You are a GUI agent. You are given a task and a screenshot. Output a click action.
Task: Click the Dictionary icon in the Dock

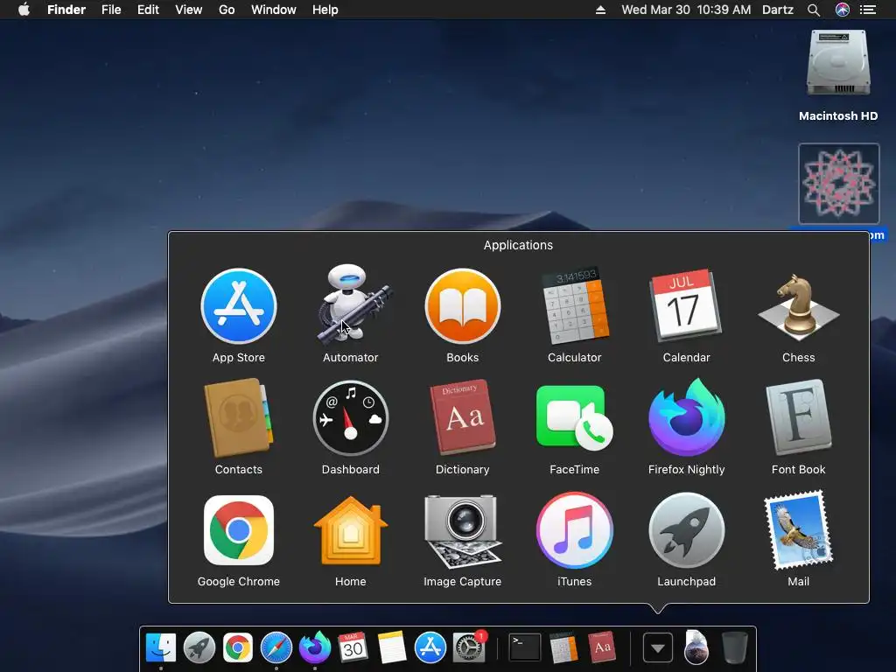coord(602,647)
